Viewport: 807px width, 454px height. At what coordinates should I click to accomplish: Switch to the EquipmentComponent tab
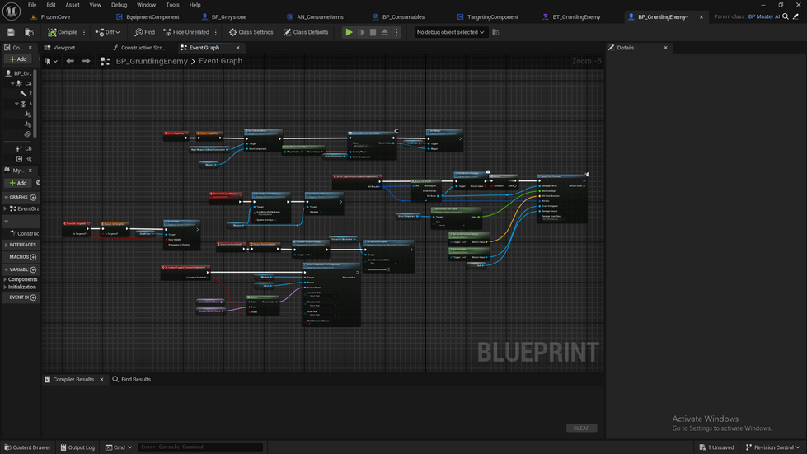(x=148, y=17)
